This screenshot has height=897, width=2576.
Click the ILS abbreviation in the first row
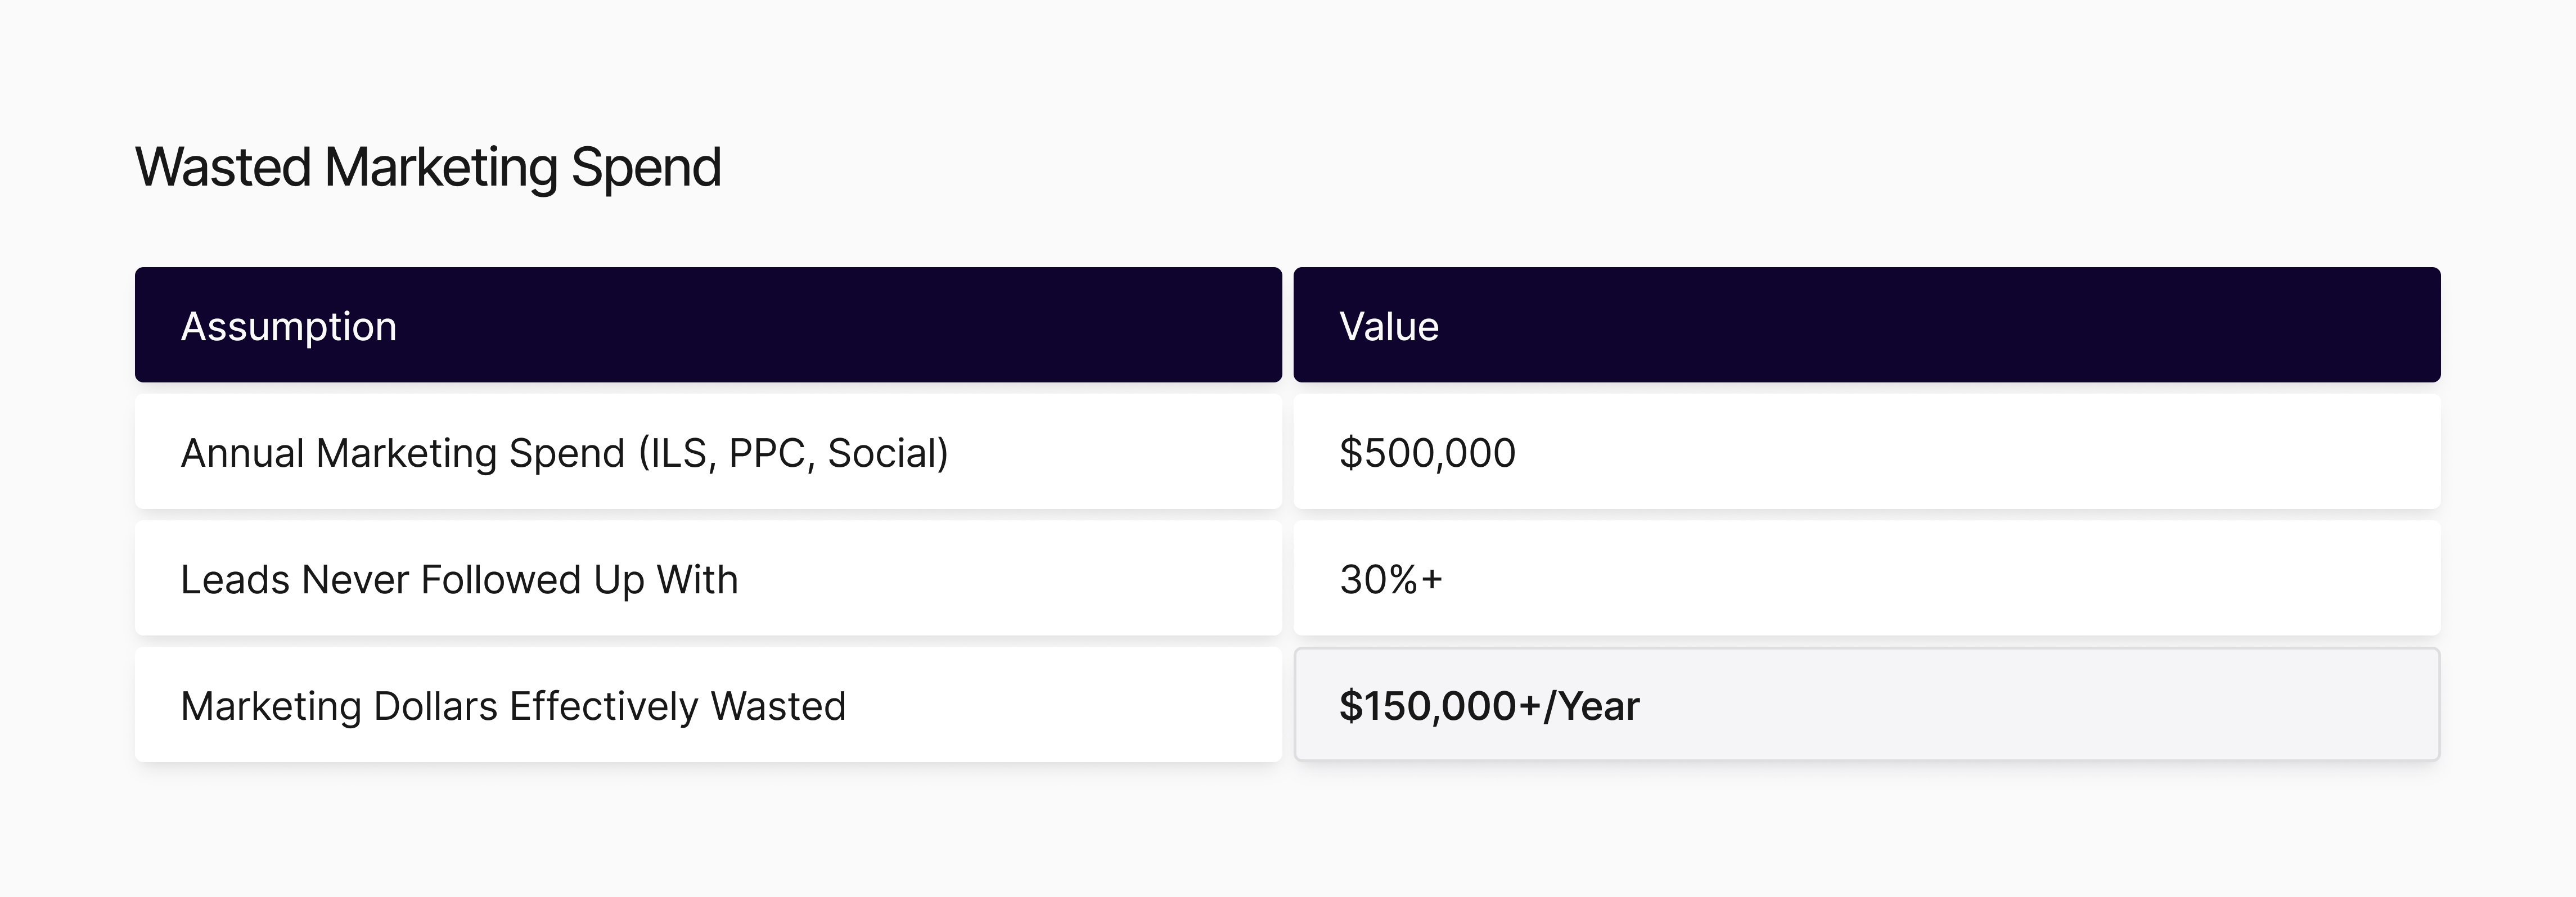pos(681,453)
